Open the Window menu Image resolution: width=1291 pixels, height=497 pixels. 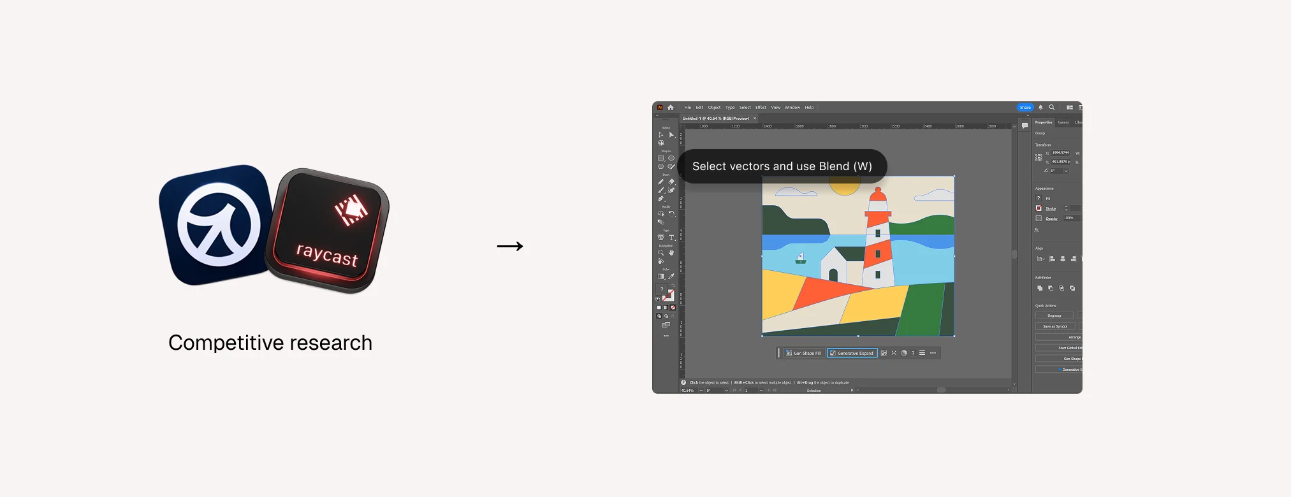(792, 108)
